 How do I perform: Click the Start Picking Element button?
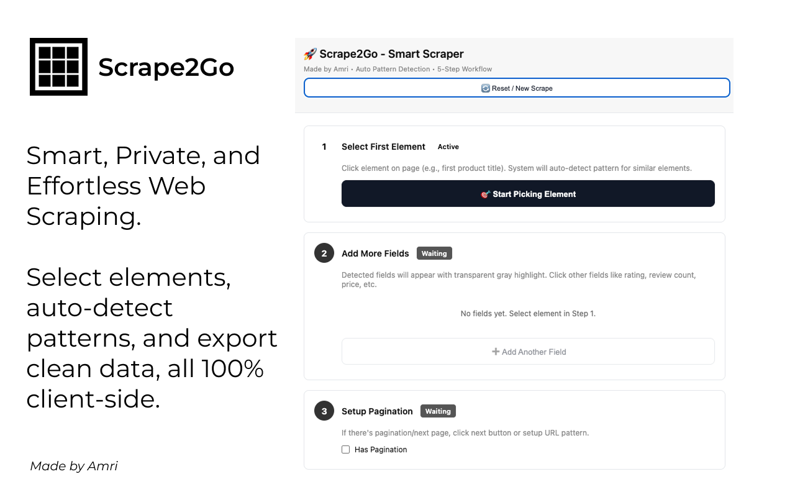[x=528, y=193]
